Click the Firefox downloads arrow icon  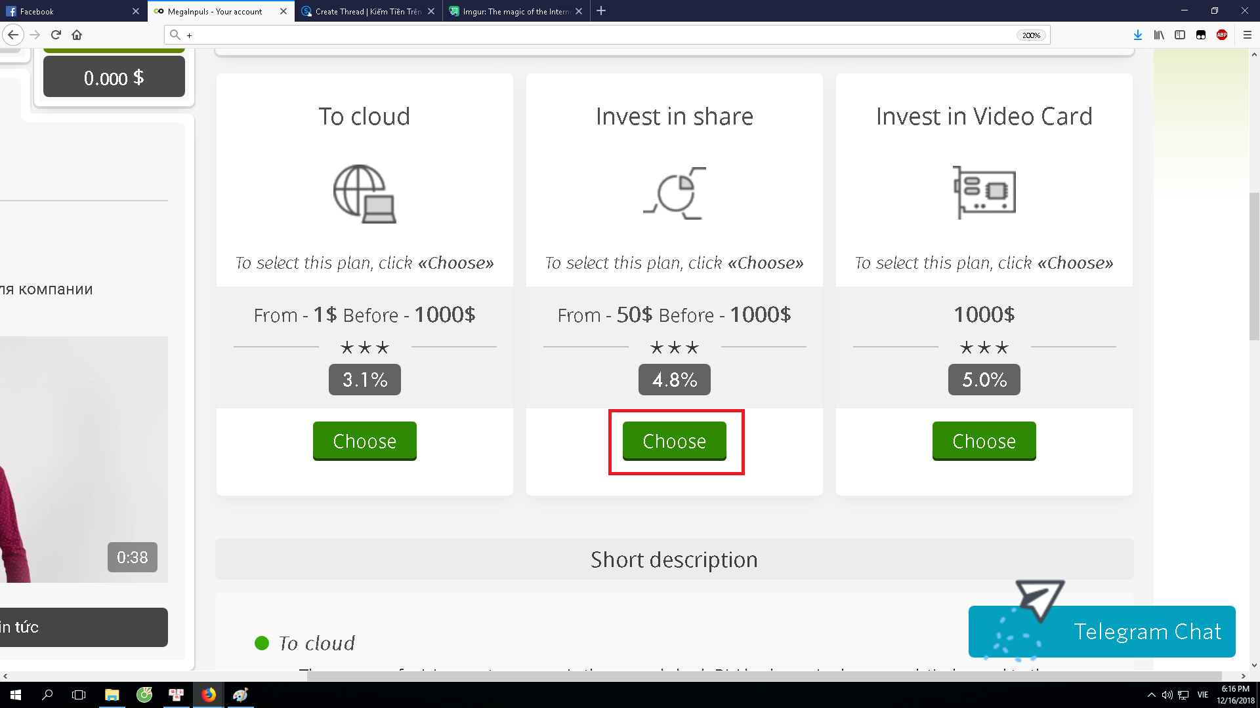click(1137, 35)
